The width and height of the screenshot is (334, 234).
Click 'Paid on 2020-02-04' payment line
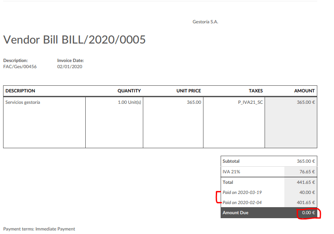click(x=242, y=203)
